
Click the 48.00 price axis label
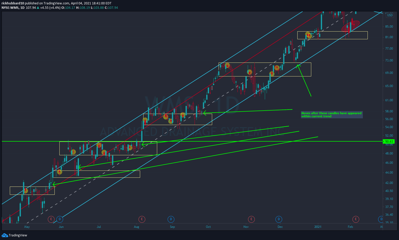389,153
